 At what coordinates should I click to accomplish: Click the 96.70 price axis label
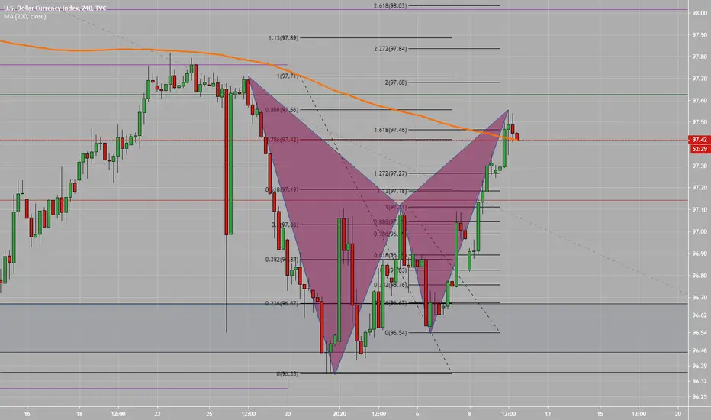(x=700, y=297)
